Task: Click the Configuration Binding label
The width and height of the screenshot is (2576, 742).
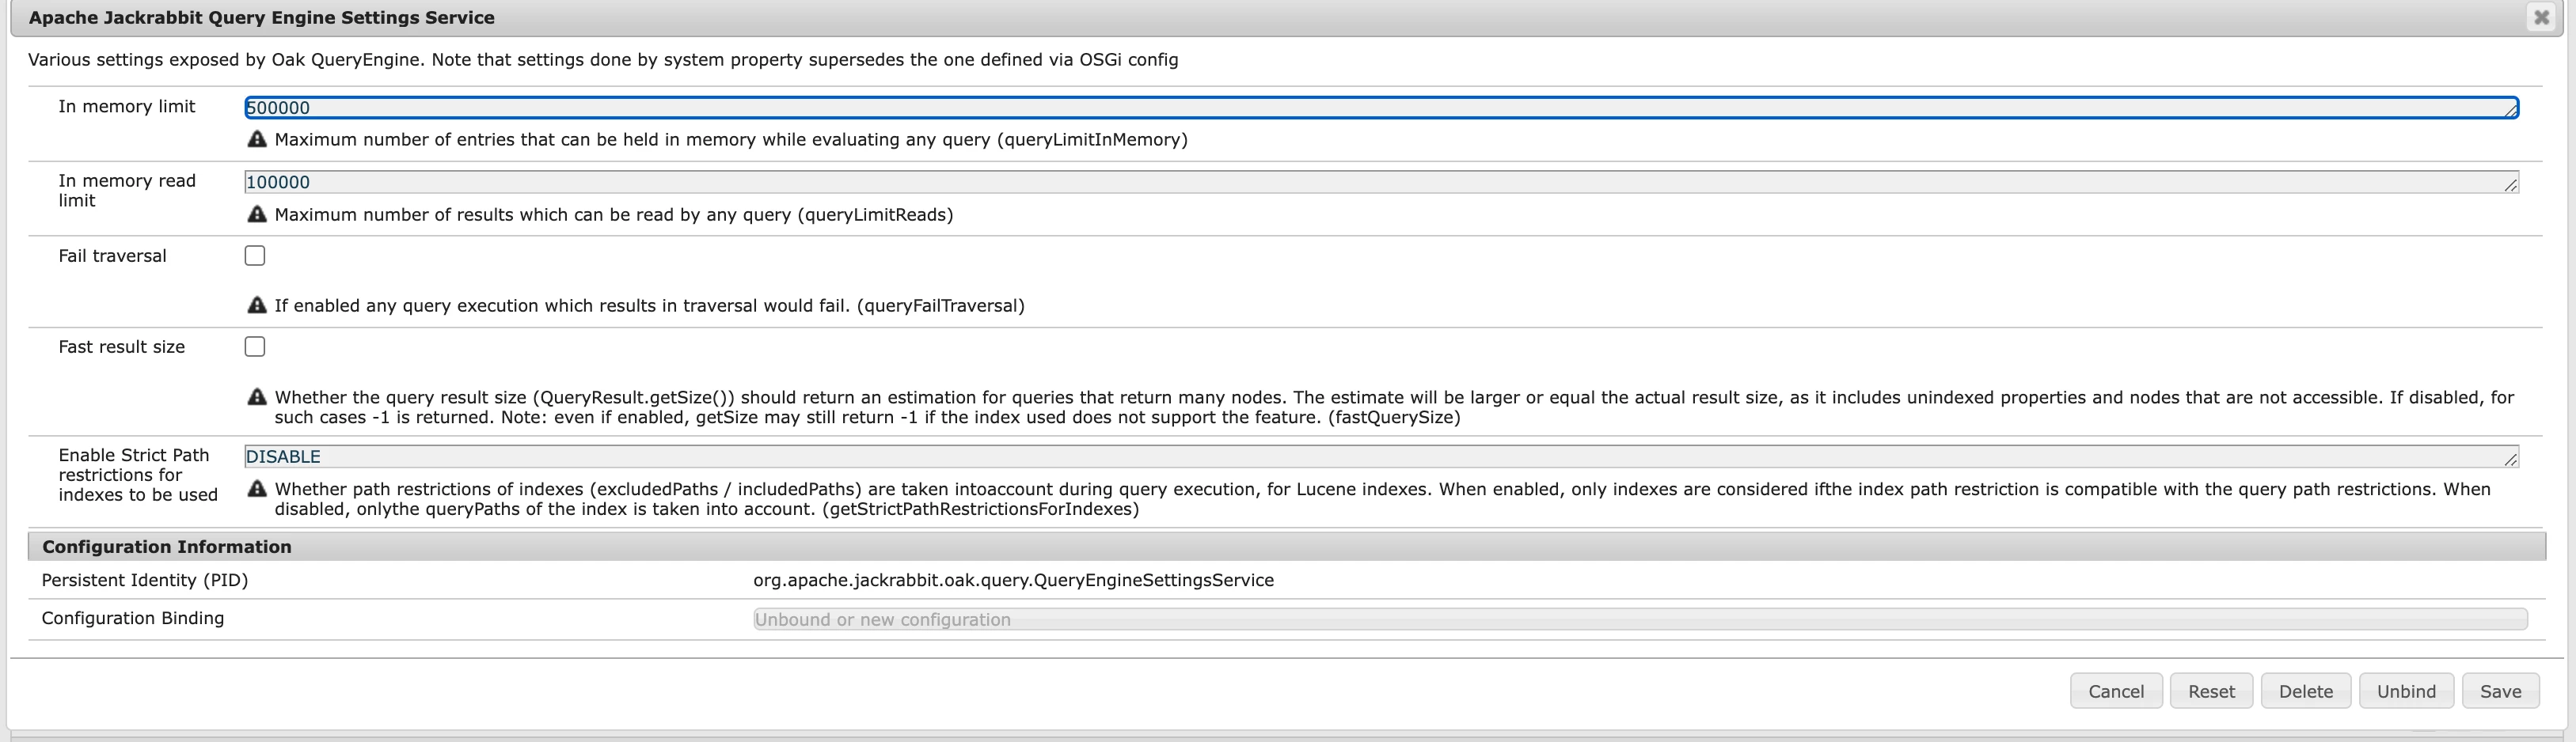Action: click(x=133, y=618)
